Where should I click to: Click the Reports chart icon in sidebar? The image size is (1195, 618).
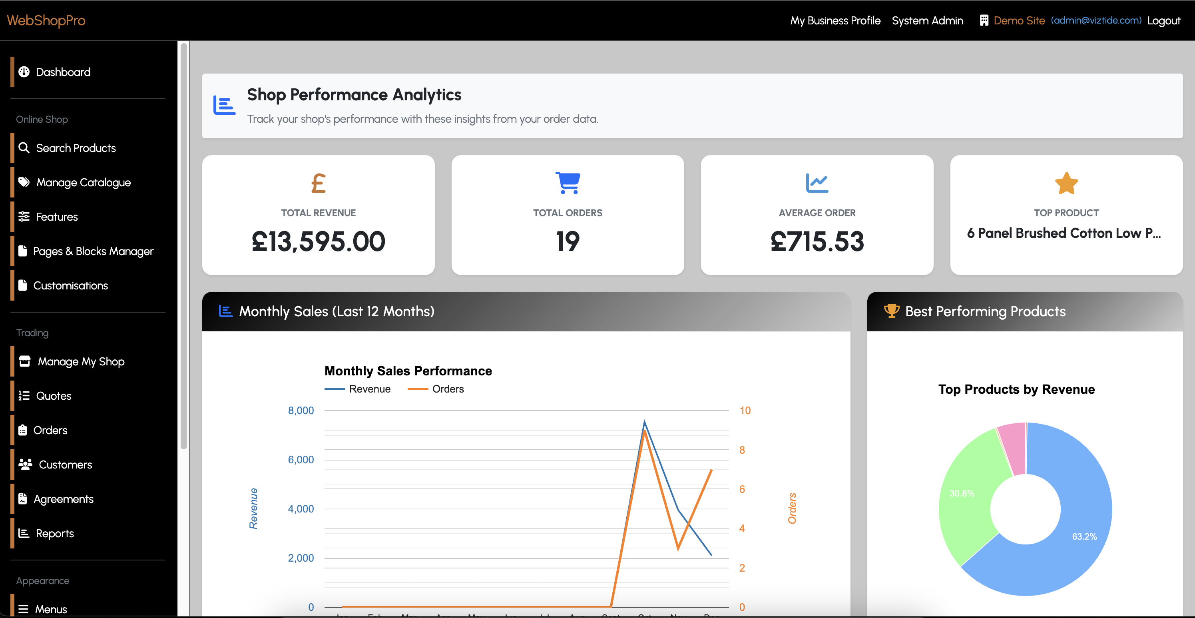pos(24,533)
